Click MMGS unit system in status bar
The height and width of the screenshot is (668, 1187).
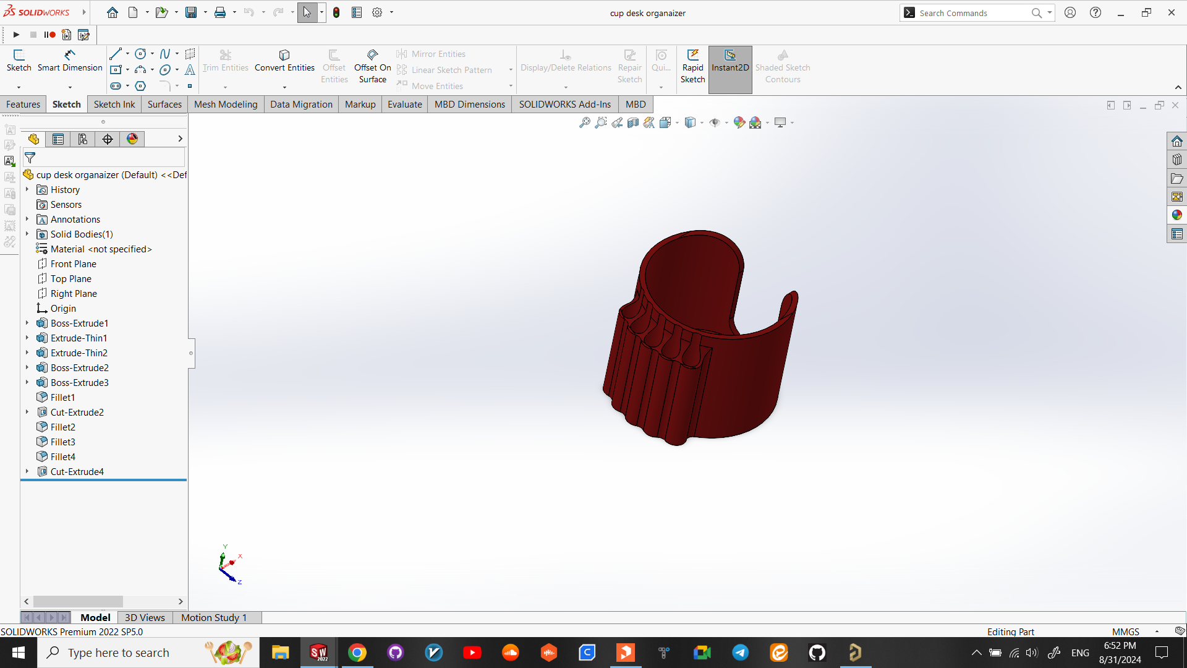[x=1125, y=632]
